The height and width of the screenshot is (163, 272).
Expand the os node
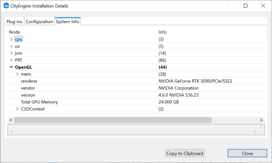(11, 46)
